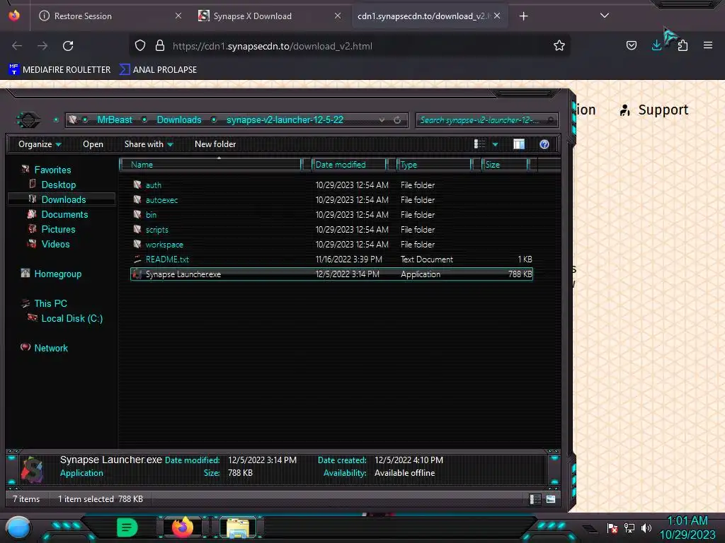Open the Save to Pocket icon
This screenshot has height=543, width=725.
631,45
